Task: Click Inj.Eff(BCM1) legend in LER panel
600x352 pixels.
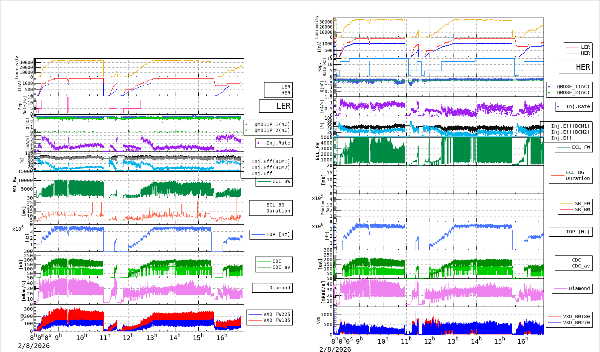Action: coord(271,161)
